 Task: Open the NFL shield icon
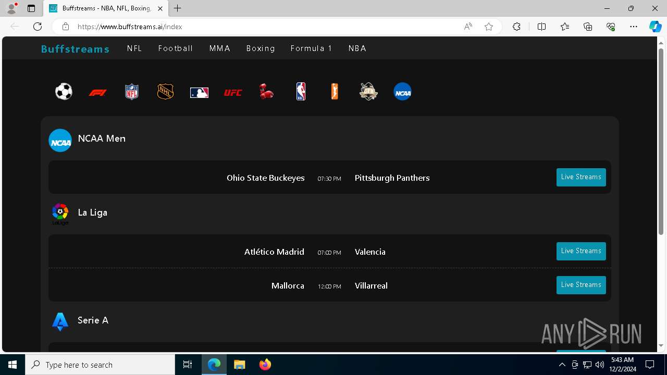[132, 92]
